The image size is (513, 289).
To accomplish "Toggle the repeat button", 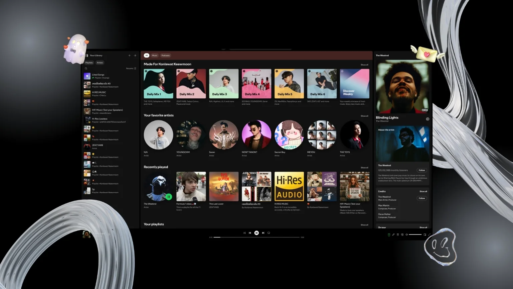I will coord(269,233).
